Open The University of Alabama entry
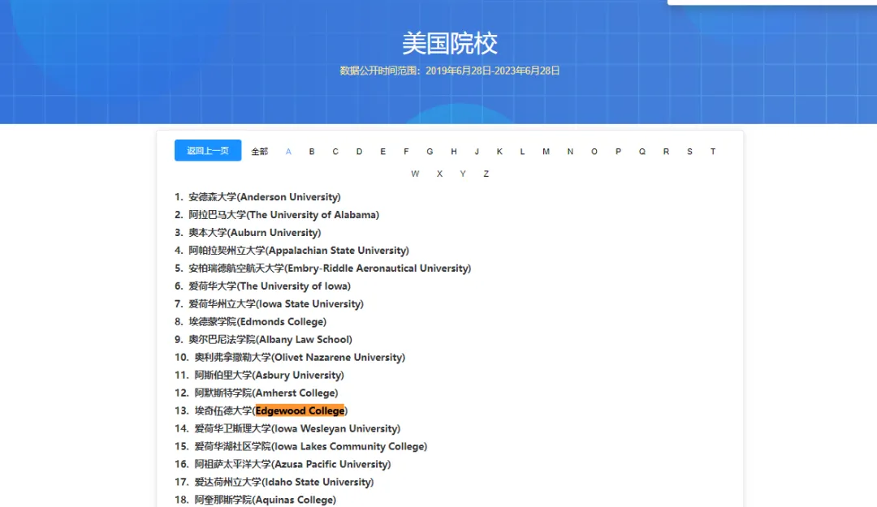 pos(283,215)
